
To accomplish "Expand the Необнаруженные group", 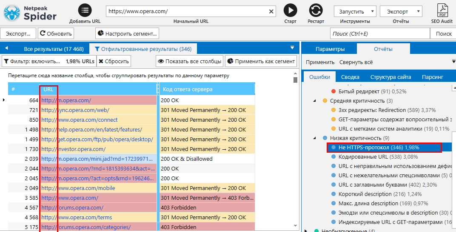I will [x=305, y=231].
